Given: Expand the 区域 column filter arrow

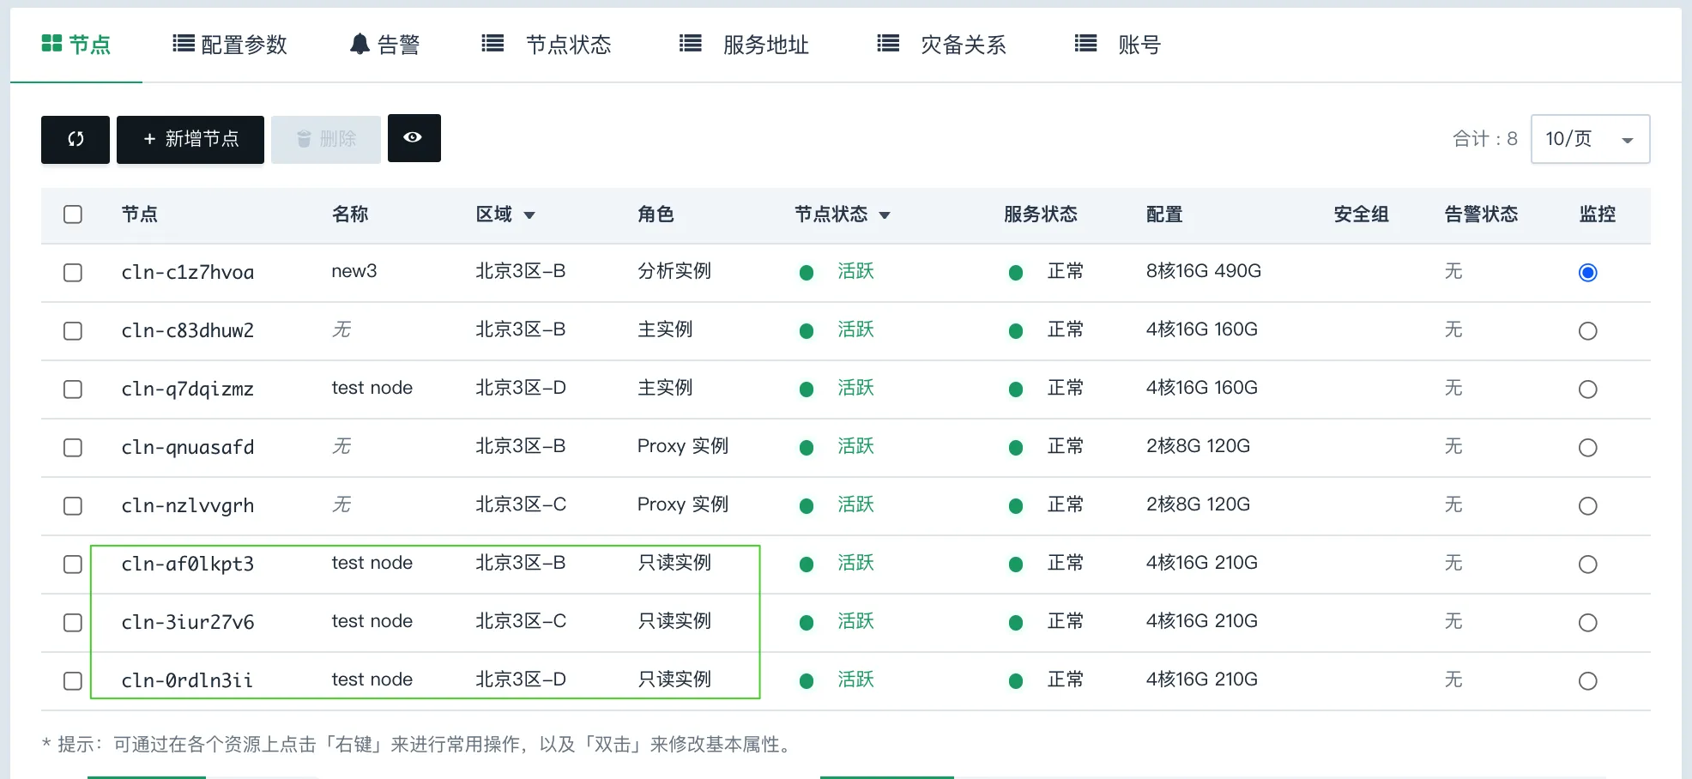Looking at the screenshot, I should [x=529, y=215].
